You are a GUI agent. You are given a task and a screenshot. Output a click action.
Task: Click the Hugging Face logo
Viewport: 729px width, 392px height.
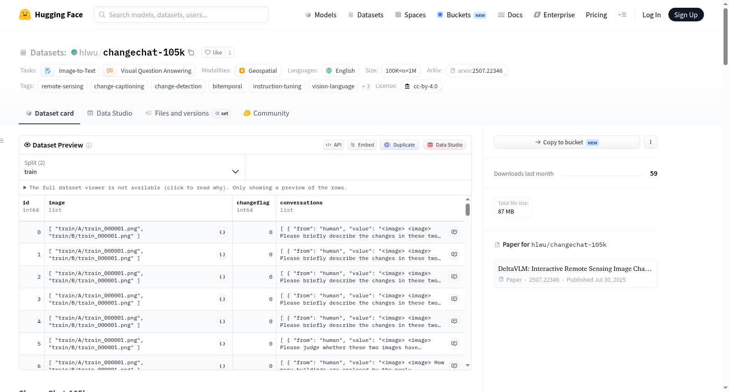pos(51,15)
